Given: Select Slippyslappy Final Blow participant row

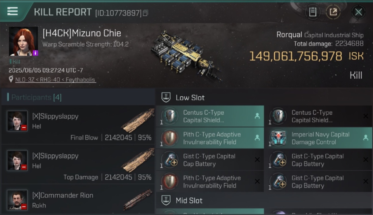Looking at the screenshot, I should point(78,125).
